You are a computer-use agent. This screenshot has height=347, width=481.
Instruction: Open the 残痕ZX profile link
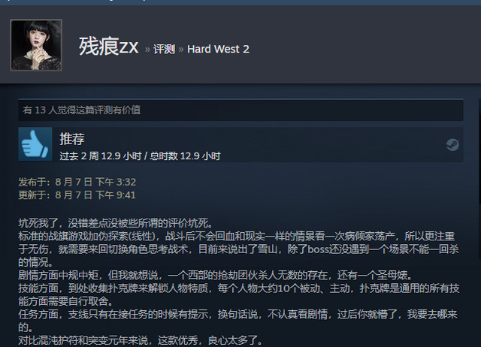[108, 47]
